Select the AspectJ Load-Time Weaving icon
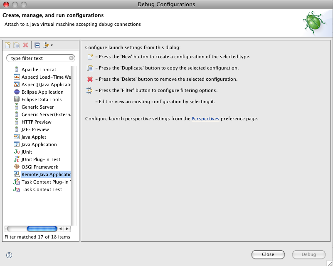The height and width of the screenshot is (266, 333). click(17, 77)
